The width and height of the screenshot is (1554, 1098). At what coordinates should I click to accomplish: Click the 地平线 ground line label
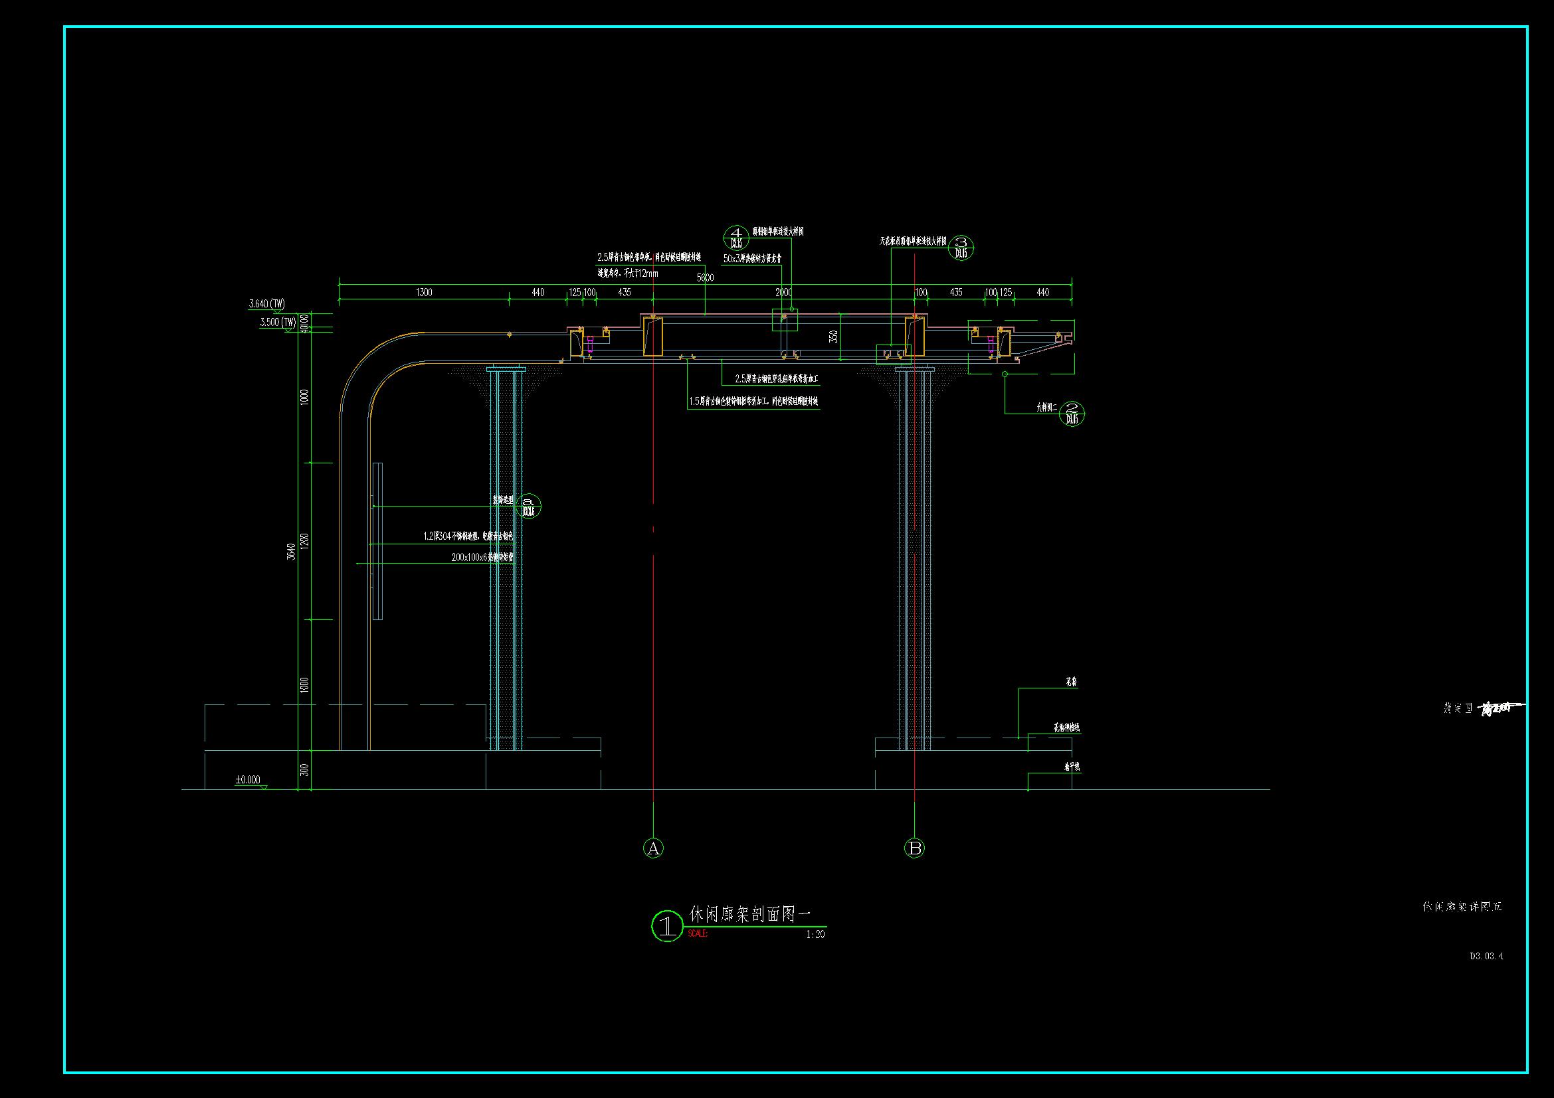pos(1072,768)
